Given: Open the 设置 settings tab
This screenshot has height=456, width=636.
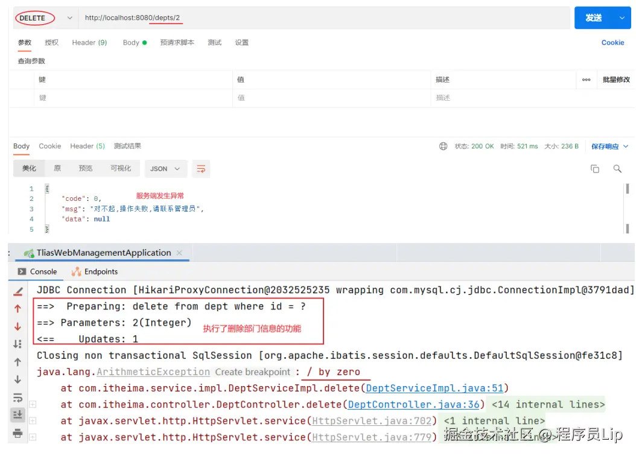Looking at the screenshot, I should [242, 43].
